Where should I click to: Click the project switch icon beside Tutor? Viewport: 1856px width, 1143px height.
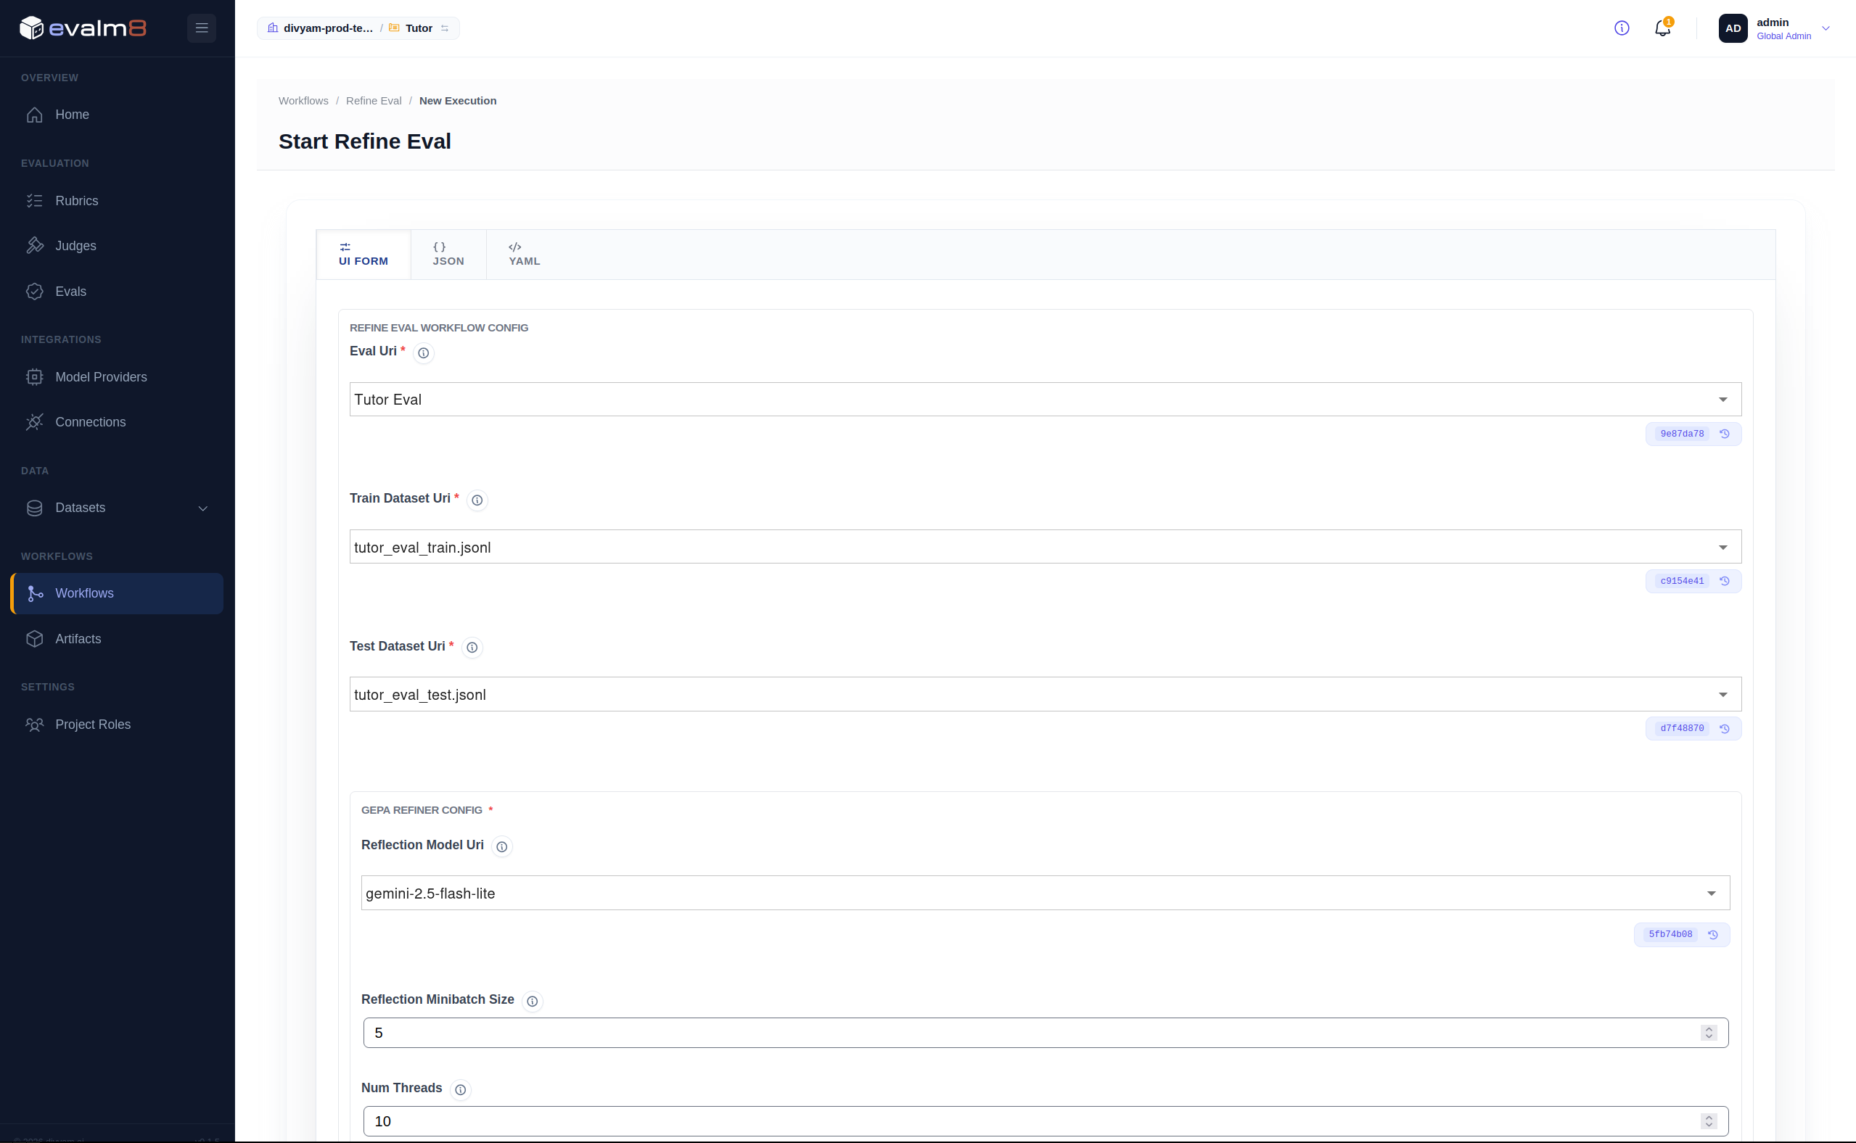(x=445, y=28)
